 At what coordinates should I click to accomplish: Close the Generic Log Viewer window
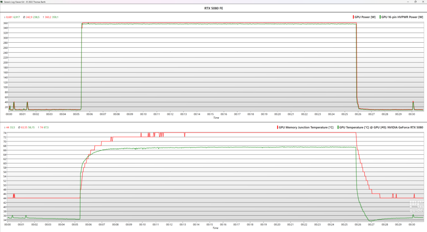click(423, 2)
